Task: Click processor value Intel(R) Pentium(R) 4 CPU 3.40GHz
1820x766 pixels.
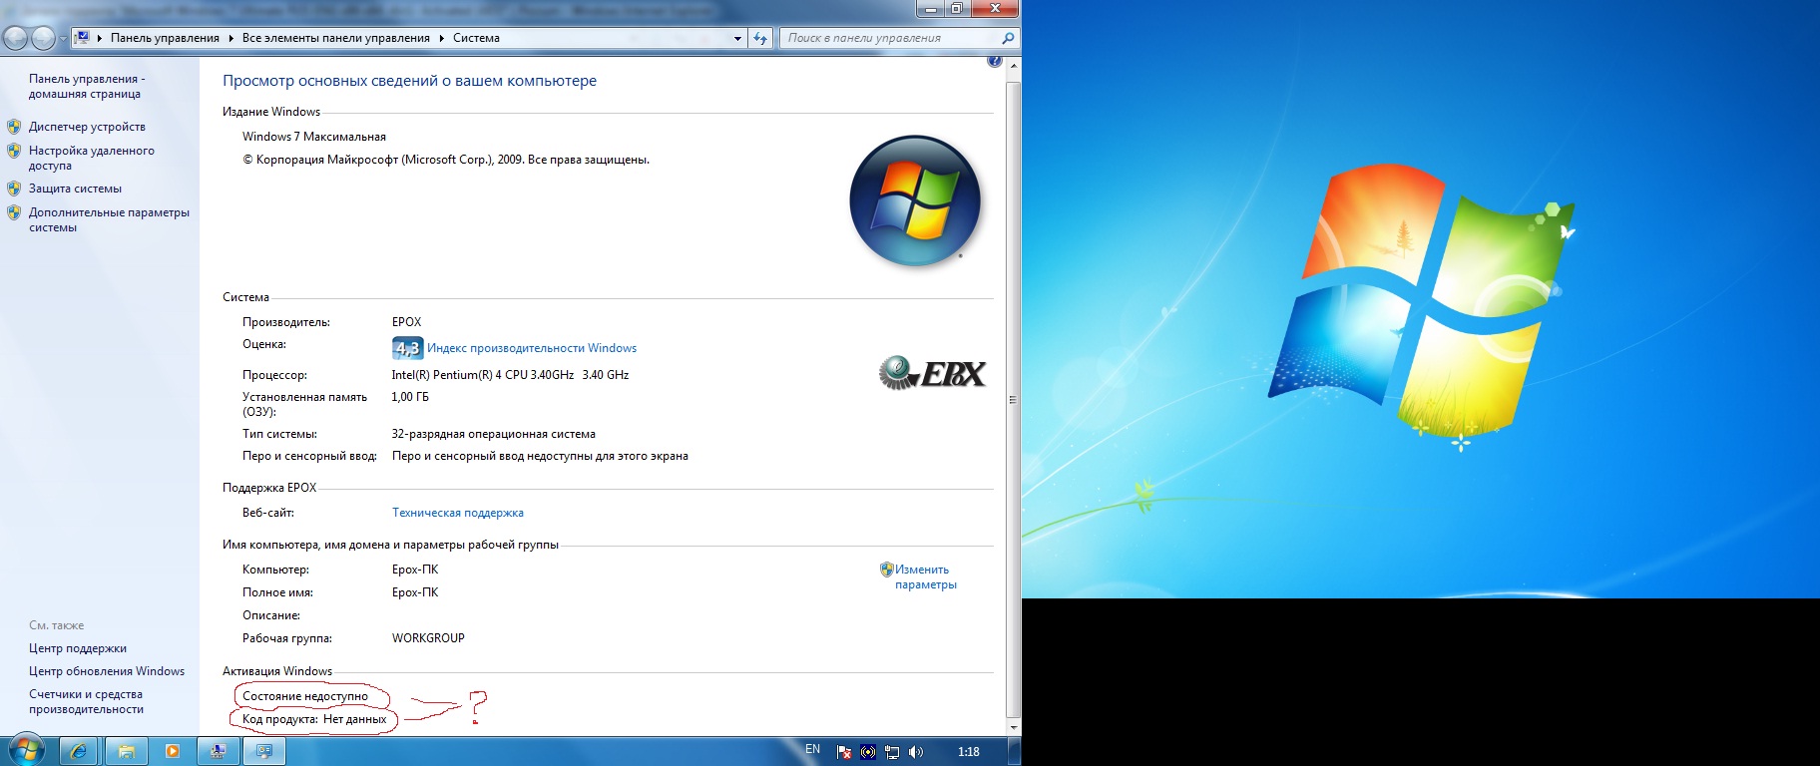Action: 483,375
